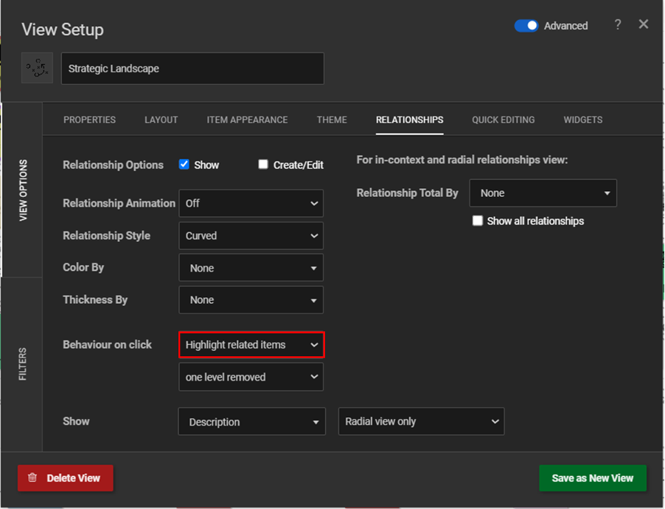Check Show all relationships

click(478, 221)
